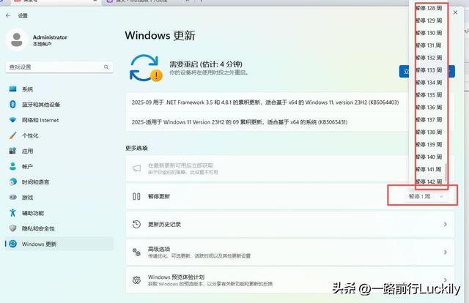Choose 暂停 135 周 from list
Screen dimensions: 469x303
point(429,94)
